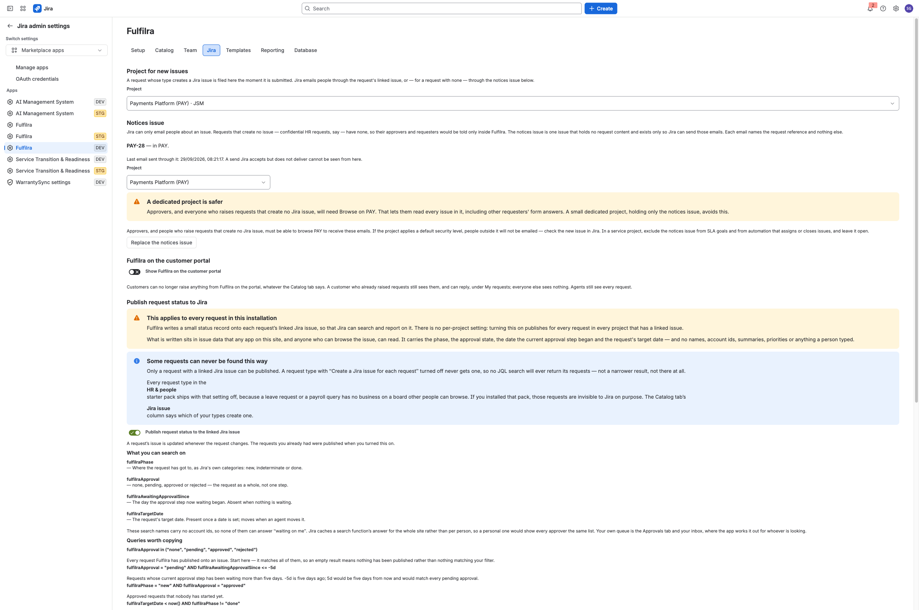Image resolution: width=919 pixels, height=610 pixels.
Task: Click the PAY-28 issue key text
Action: (135, 146)
